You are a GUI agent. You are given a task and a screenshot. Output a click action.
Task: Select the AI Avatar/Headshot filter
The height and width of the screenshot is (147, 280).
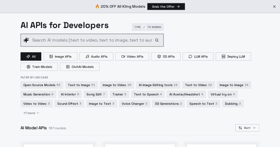pos(186,94)
